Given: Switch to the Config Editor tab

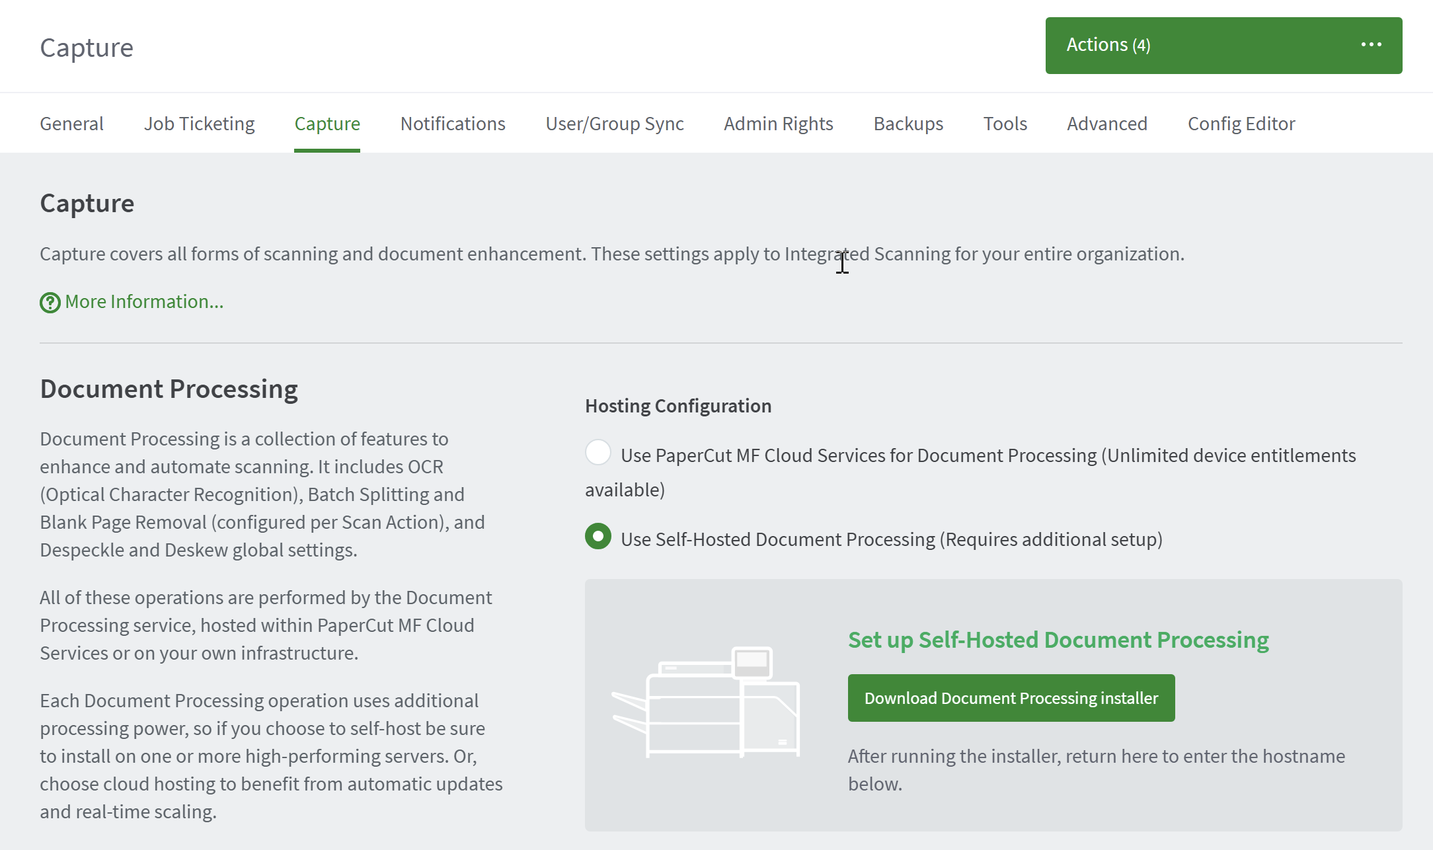Looking at the screenshot, I should tap(1241, 124).
